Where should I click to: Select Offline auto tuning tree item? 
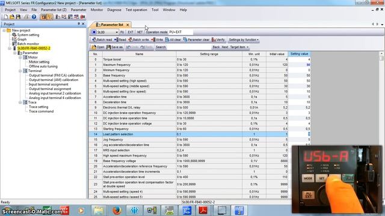pyautogui.click(x=43, y=67)
